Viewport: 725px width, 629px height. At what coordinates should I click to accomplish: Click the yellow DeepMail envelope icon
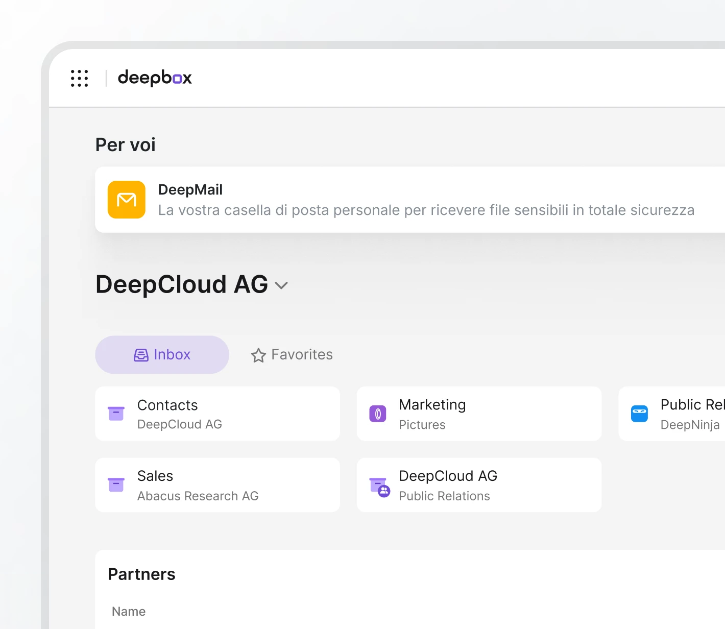coord(127,200)
